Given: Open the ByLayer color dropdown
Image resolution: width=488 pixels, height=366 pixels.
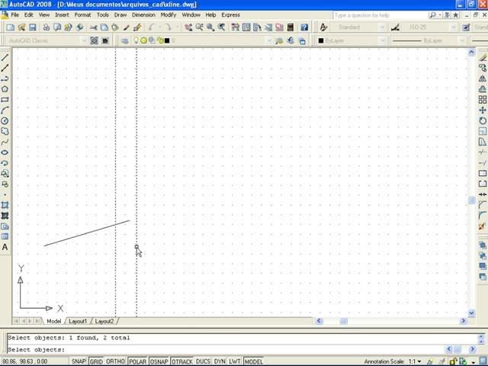Looking at the screenshot, I should [x=383, y=40].
